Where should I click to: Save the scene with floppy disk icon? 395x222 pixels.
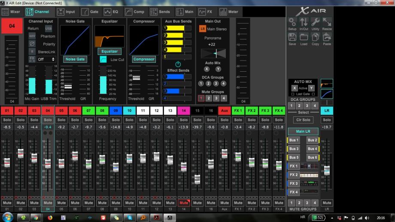292,38
